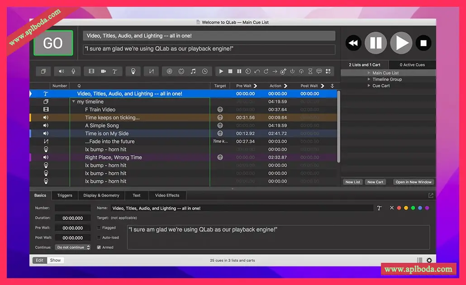Add a Timecode cue using clock icon
The height and width of the screenshot is (285, 466).
click(205, 71)
